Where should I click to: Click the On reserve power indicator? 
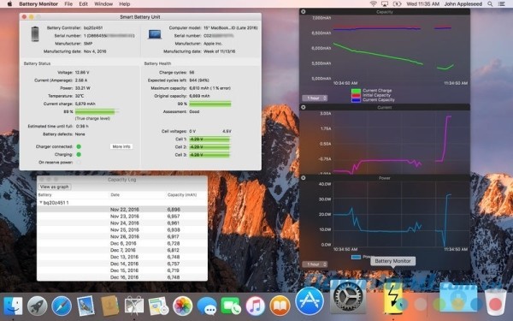pyautogui.click(x=79, y=162)
